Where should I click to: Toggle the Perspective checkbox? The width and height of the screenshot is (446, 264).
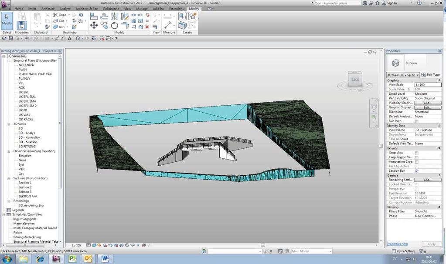(x=416, y=189)
